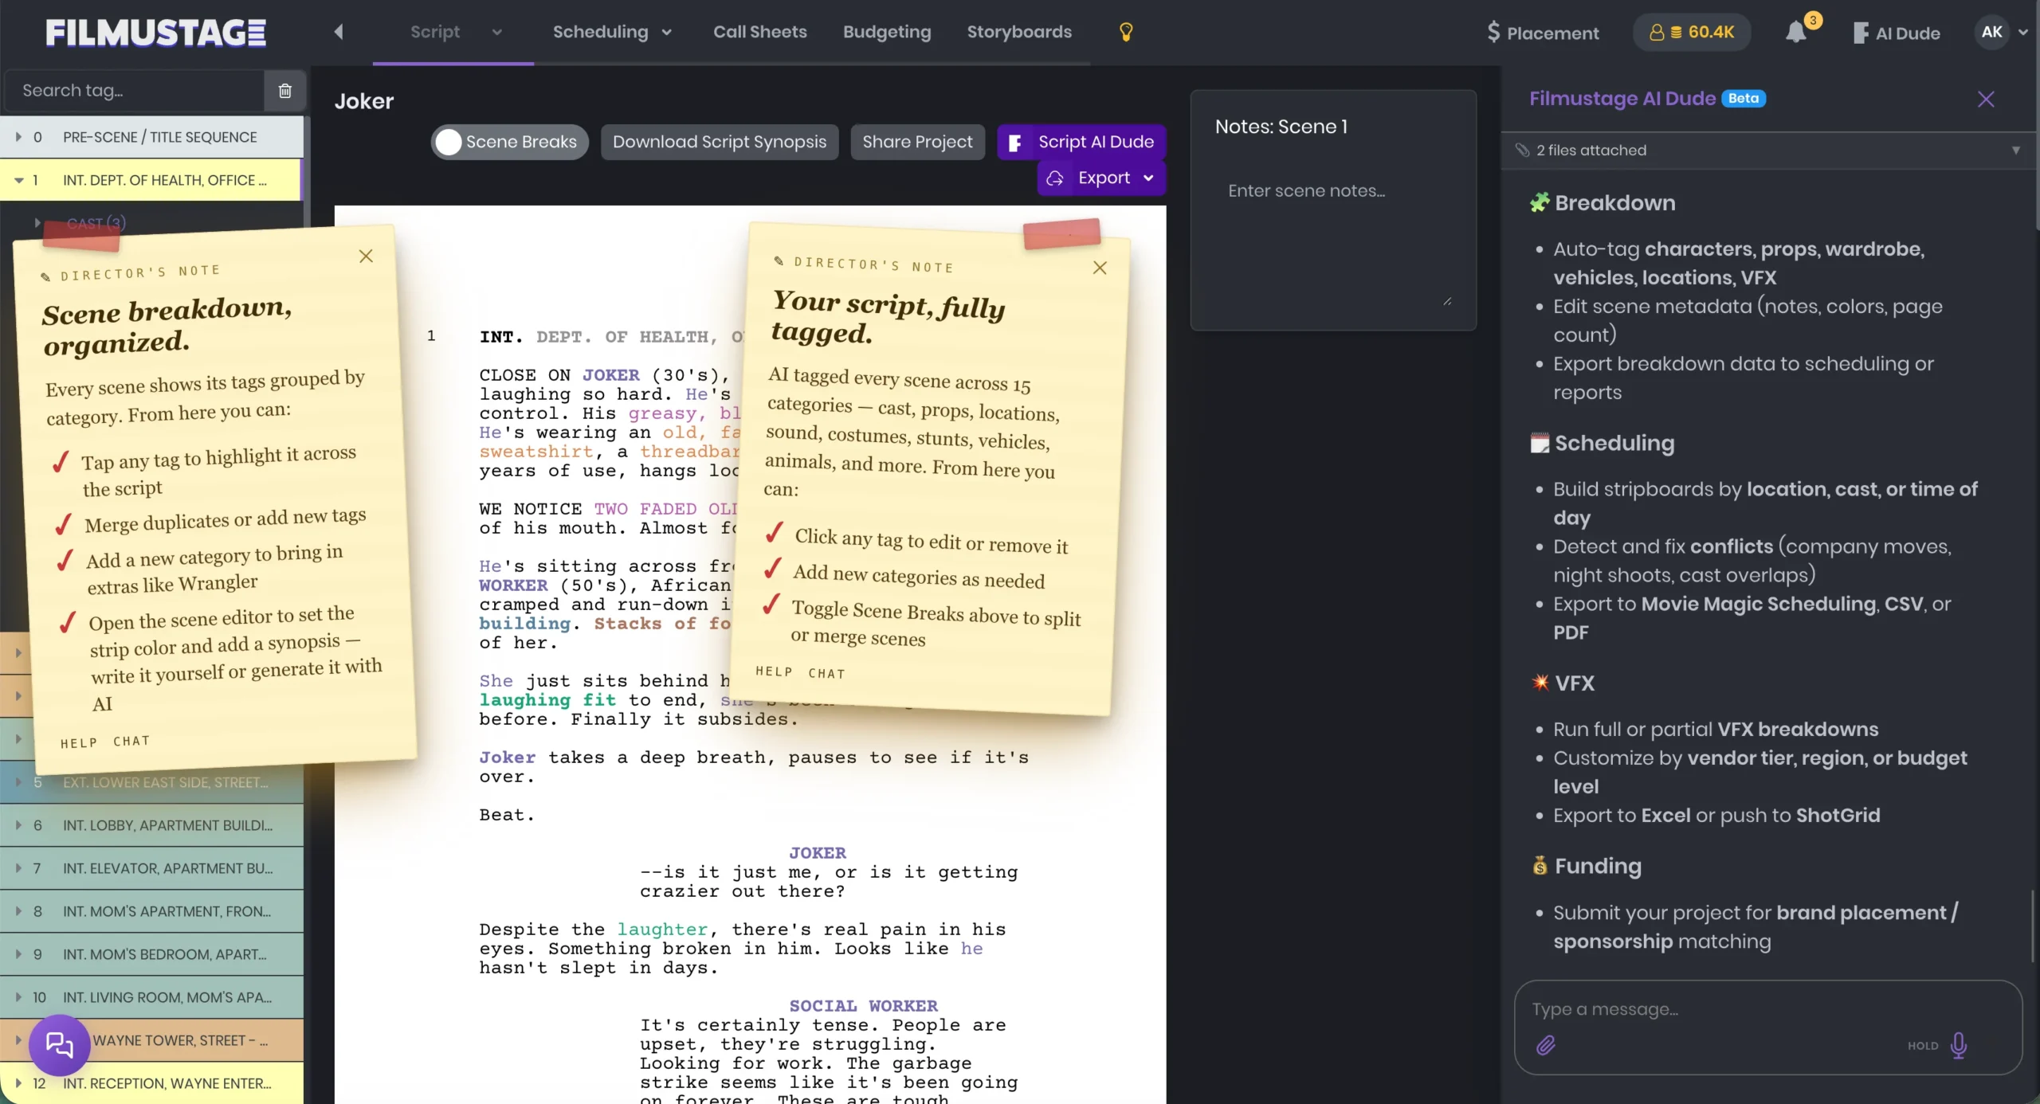Expand the Pre-Scene / Title Sequence row
Viewport: 2040px width, 1104px height.
click(18, 137)
